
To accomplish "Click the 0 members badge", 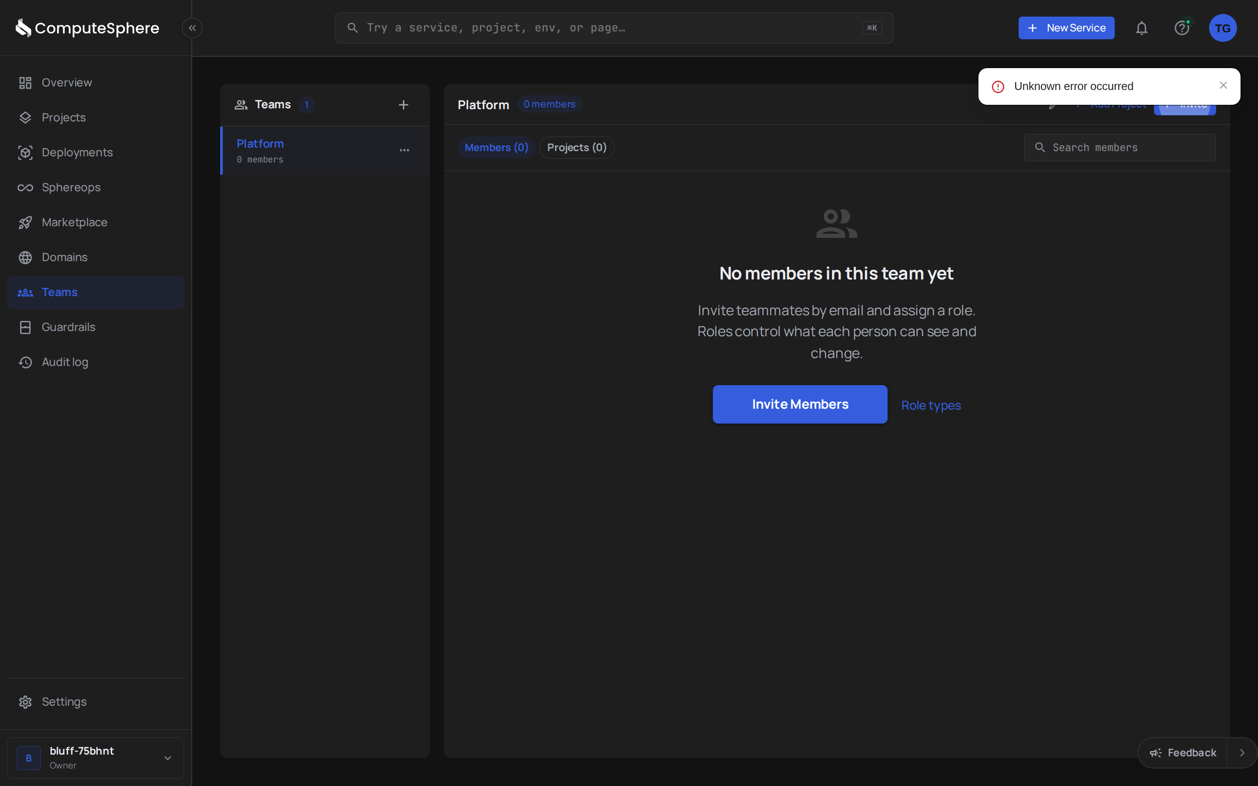I will click(x=550, y=104).
